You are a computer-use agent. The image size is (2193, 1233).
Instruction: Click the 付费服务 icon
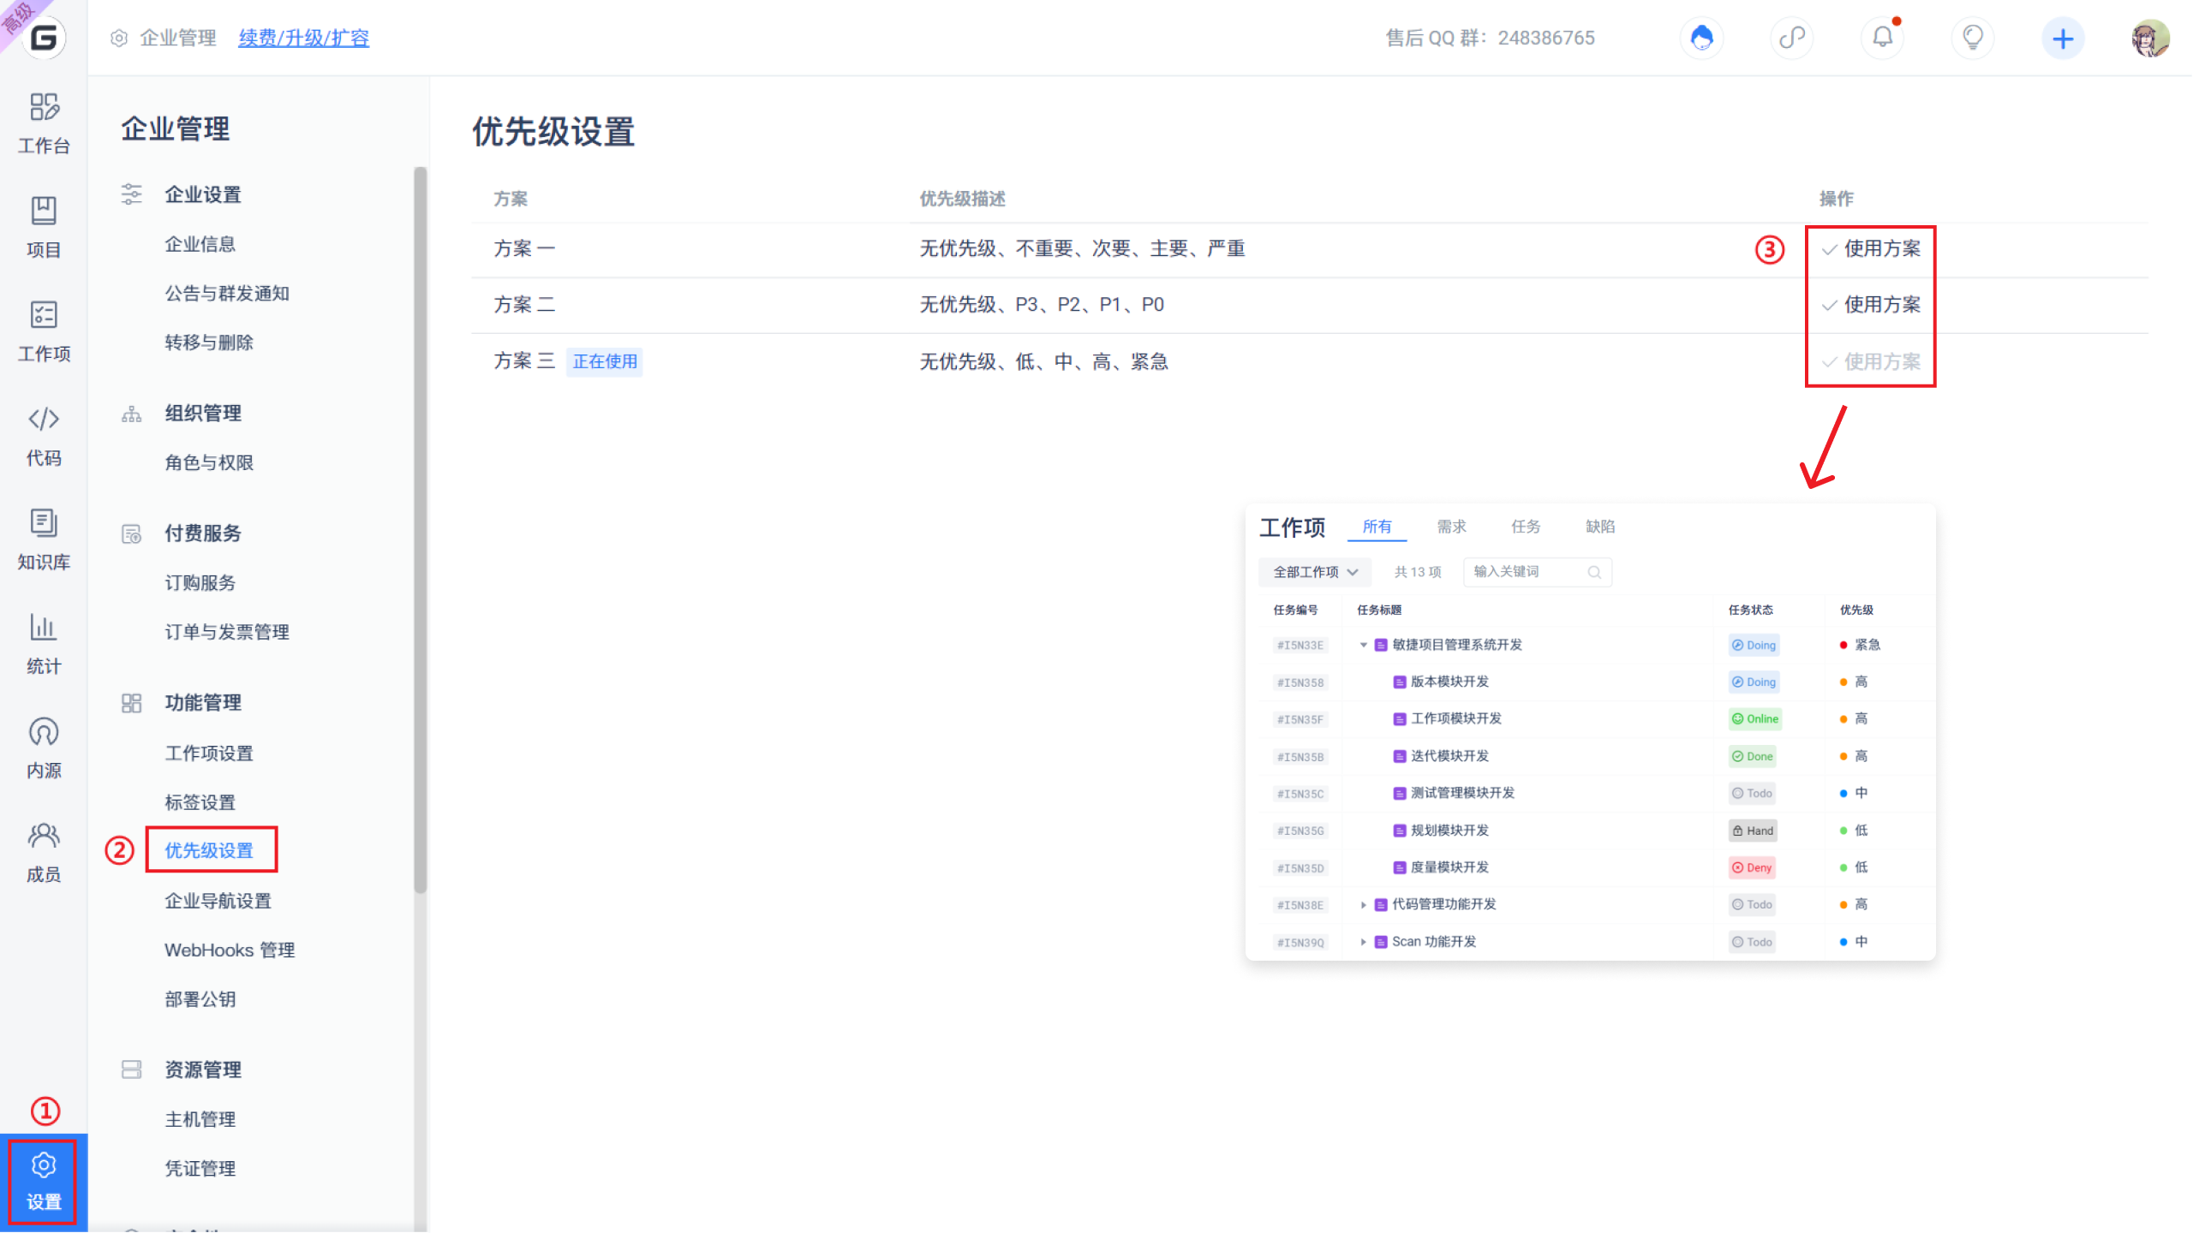click(x=131, y=534)
